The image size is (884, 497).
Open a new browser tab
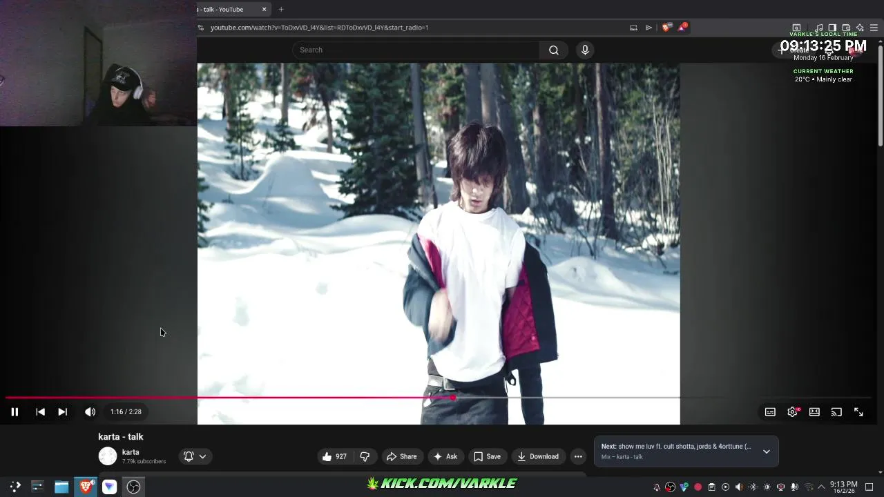(x=281, y=9)
